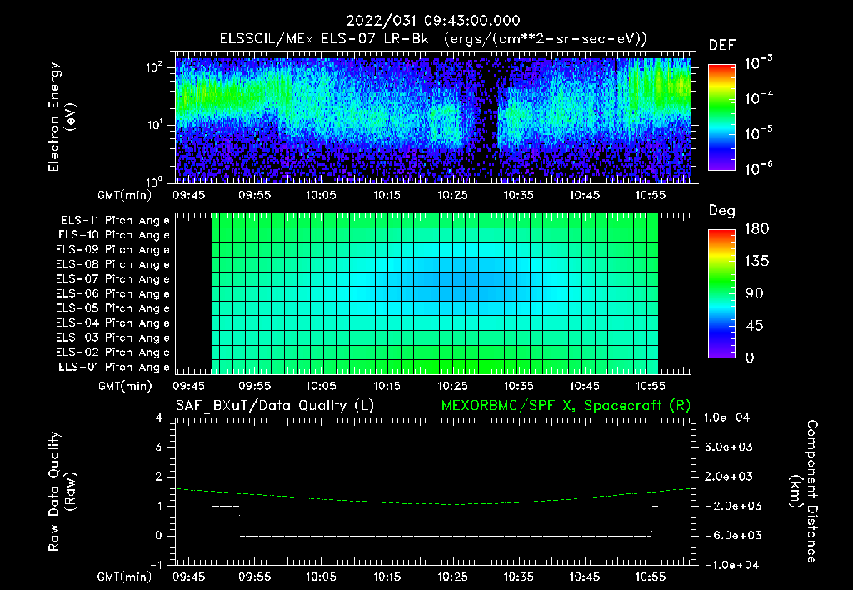Click the Deg colorbar title
The image size is (853, 590).
pos(721,211)
